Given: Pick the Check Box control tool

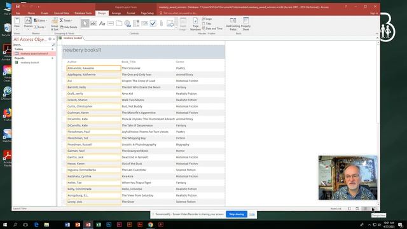Looking at the screenshot, I should click(x=153, y=24).
